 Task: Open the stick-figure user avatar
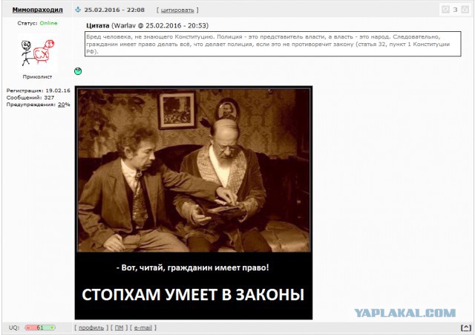click(x=38, y=53)
